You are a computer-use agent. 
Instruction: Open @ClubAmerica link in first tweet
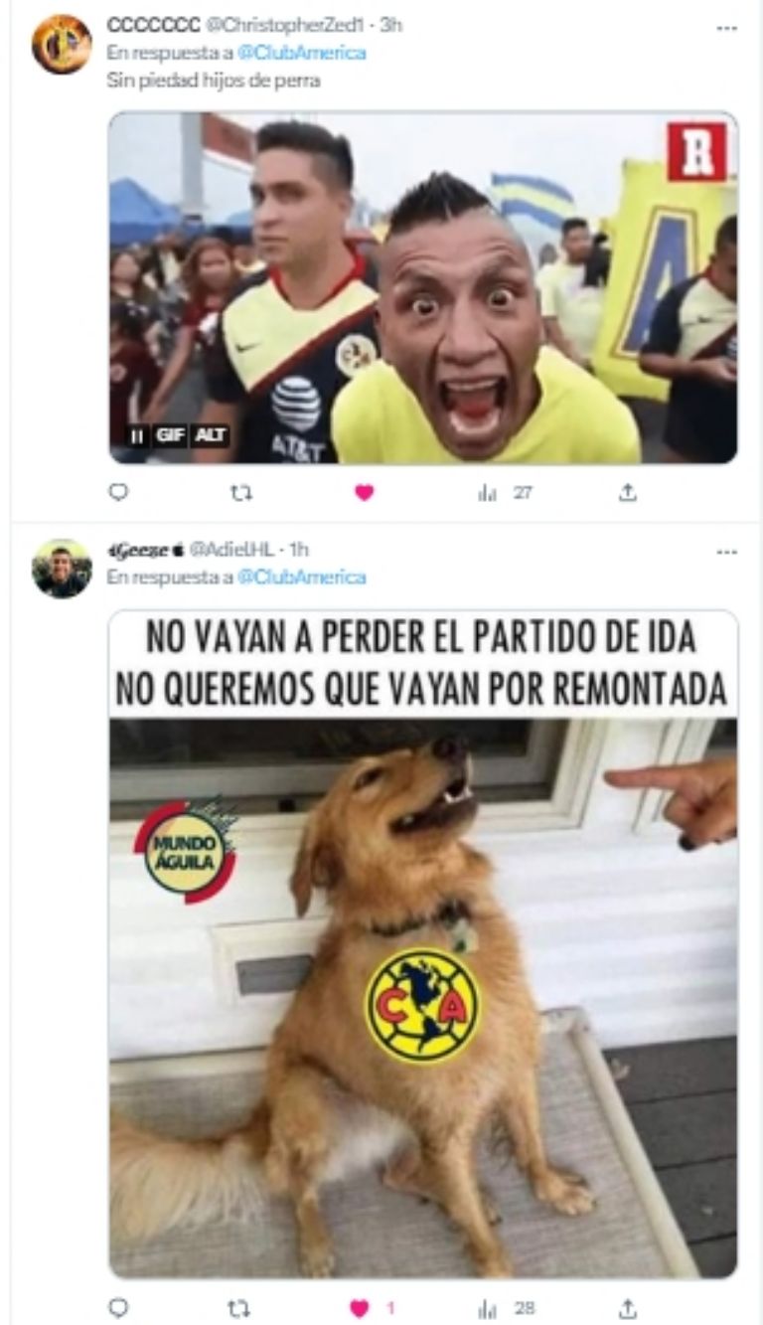[x=303, y=53]
